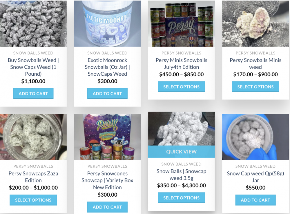This screenshot has height=214, width=290.
Task: Add Snow Cap weed Qp(58g) Jar to cart
Action: pos(255,200)
